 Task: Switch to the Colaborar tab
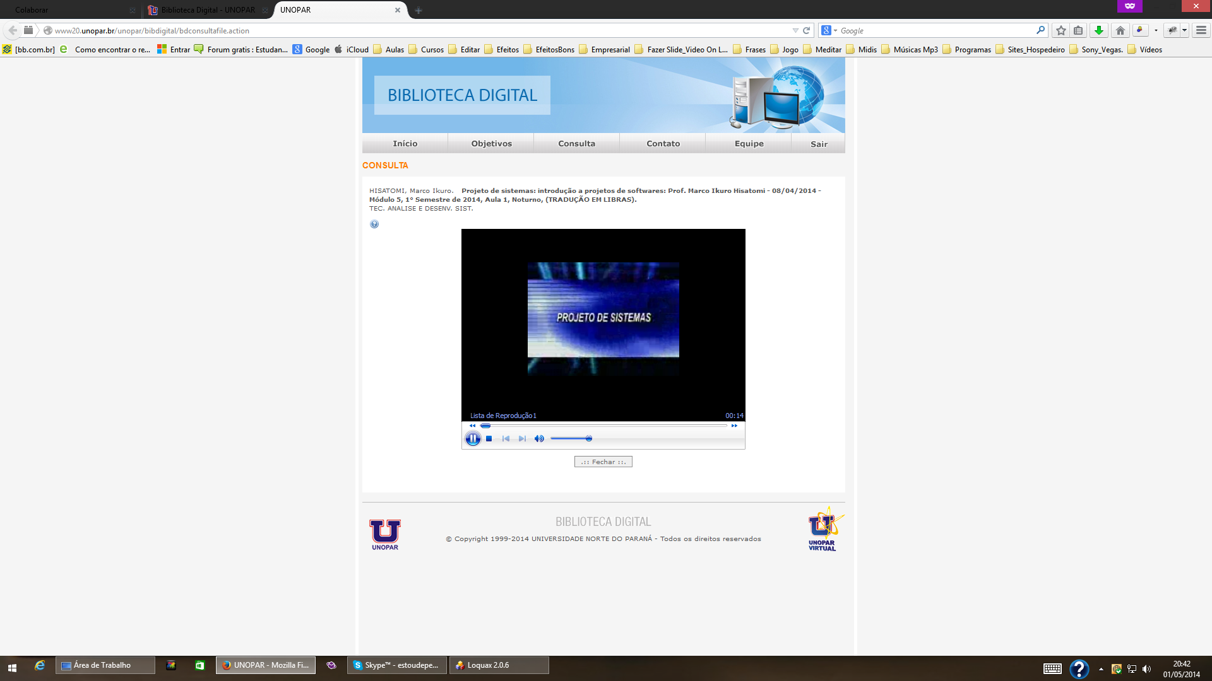tap(71, 10)
